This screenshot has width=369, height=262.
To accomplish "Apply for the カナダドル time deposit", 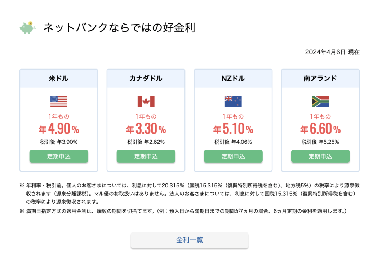I will click(146, 156).
